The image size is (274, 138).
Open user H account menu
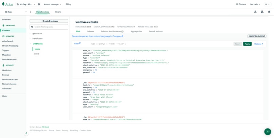(267, 4)
